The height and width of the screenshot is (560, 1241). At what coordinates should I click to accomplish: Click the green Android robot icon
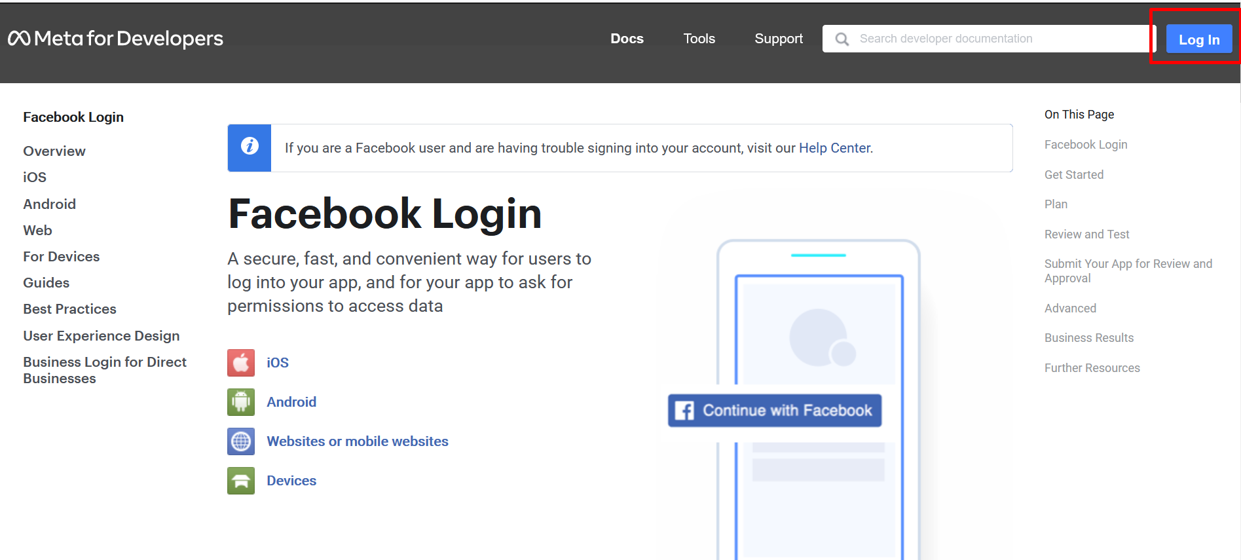tap(241, 402)
